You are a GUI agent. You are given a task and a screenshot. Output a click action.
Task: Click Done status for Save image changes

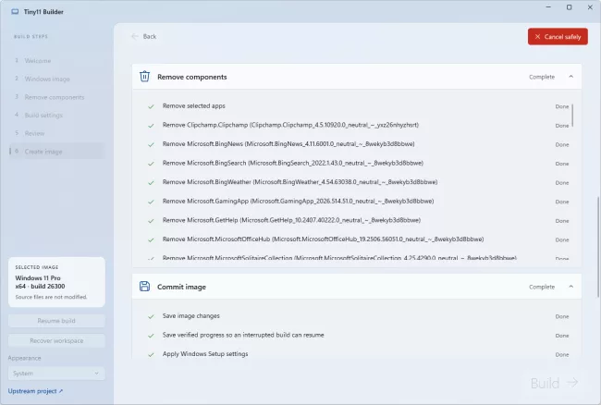(x=562, y=316)
